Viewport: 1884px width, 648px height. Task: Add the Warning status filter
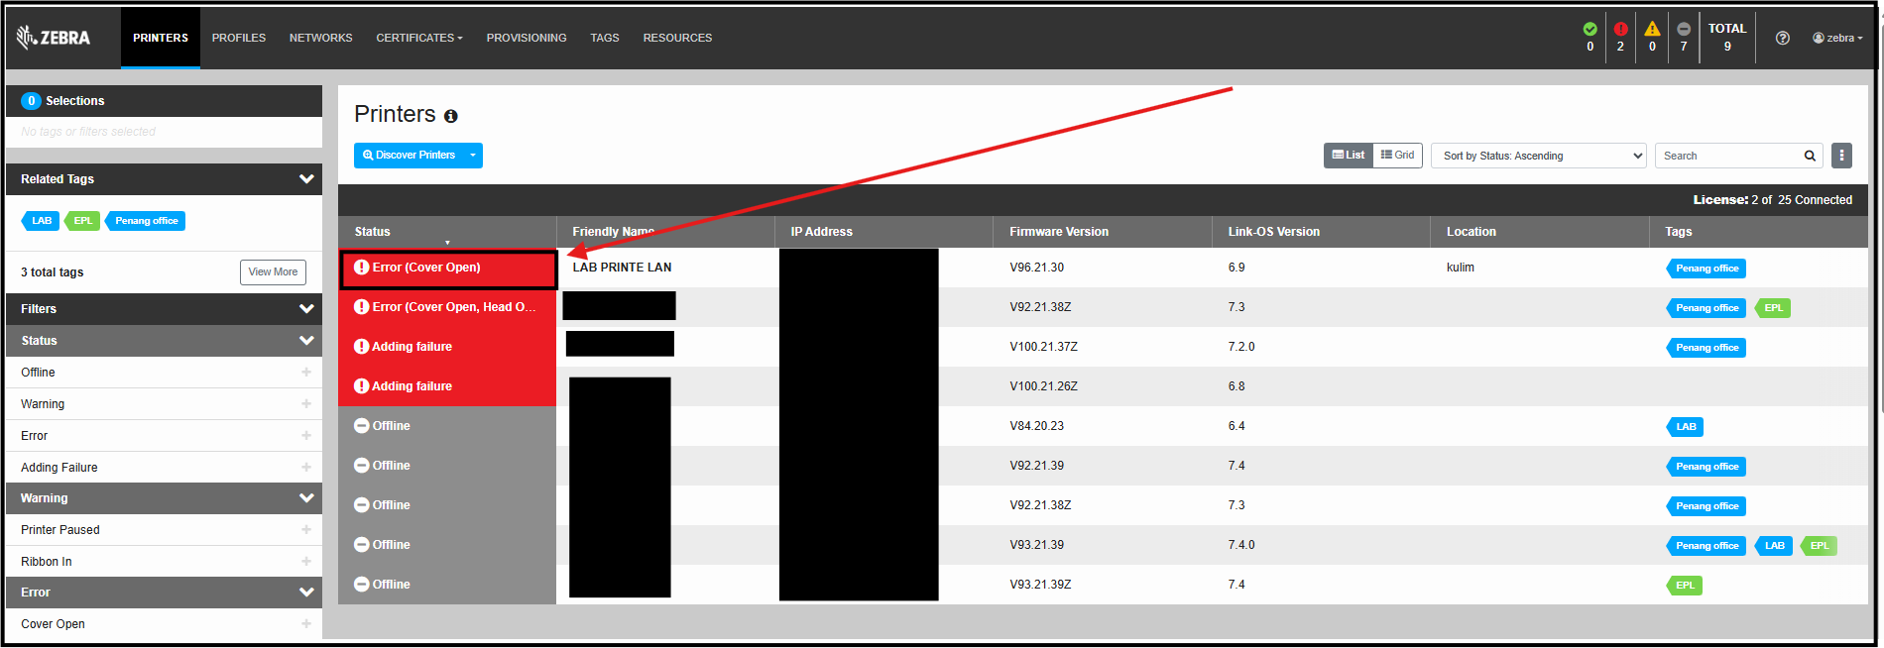306,404
